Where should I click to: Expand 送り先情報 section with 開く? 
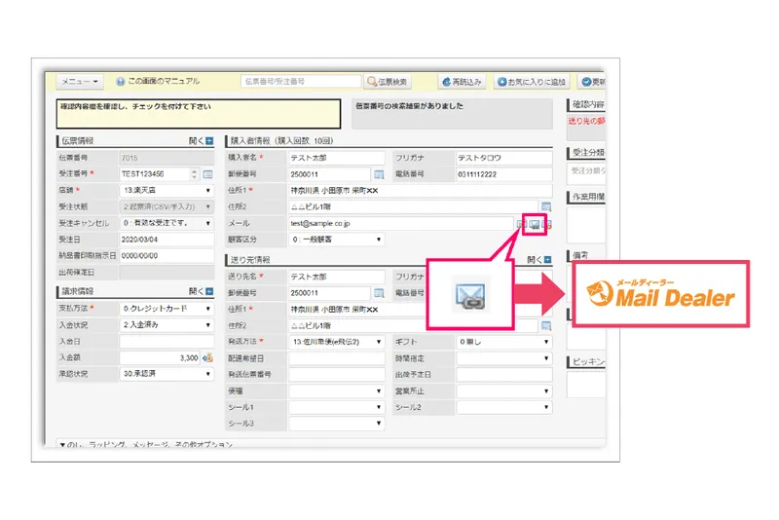(539, 260)
